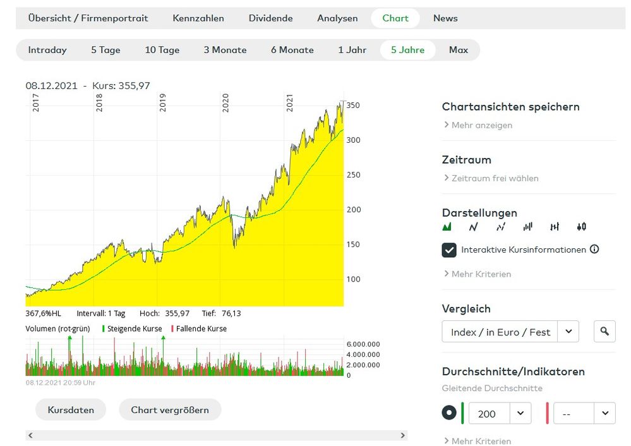Select the radio button beside the 200 average
Screen dimensions: 631x446
pos(449,413)
